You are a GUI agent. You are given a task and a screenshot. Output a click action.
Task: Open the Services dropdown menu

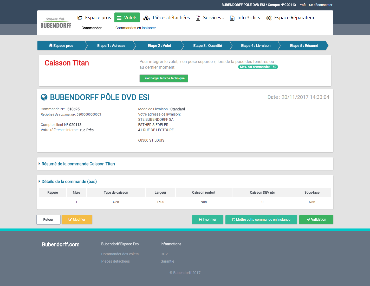(x=213, y=18)
